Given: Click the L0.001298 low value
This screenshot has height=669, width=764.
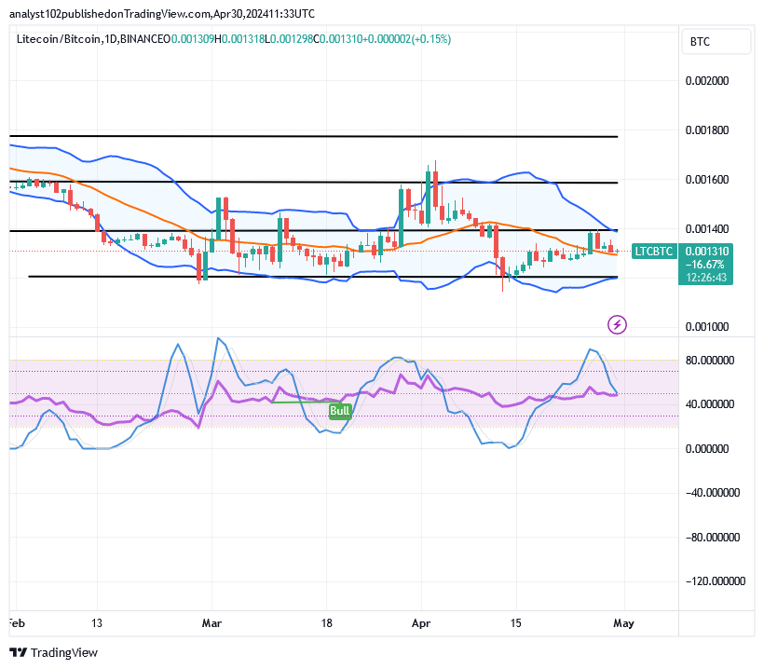Looking at the screenshot, I should click(x=289, y=39).
